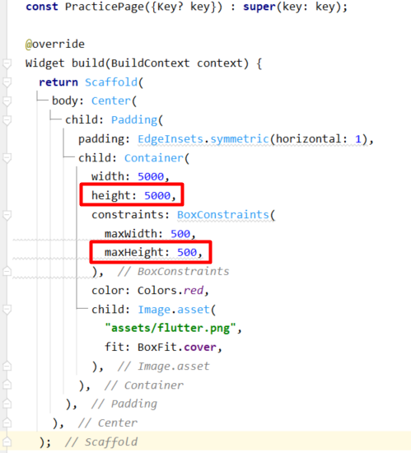Click the @override annotation

(55, 44)
